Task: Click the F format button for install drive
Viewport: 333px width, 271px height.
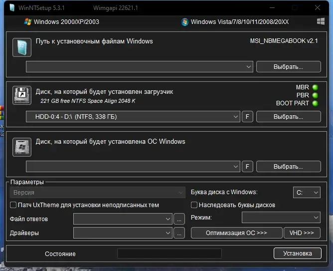Action: click(x=247, y=166)
